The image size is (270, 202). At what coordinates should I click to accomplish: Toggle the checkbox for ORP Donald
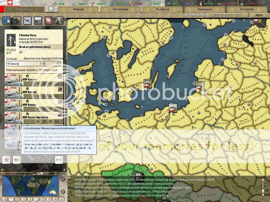pos(60,89)
